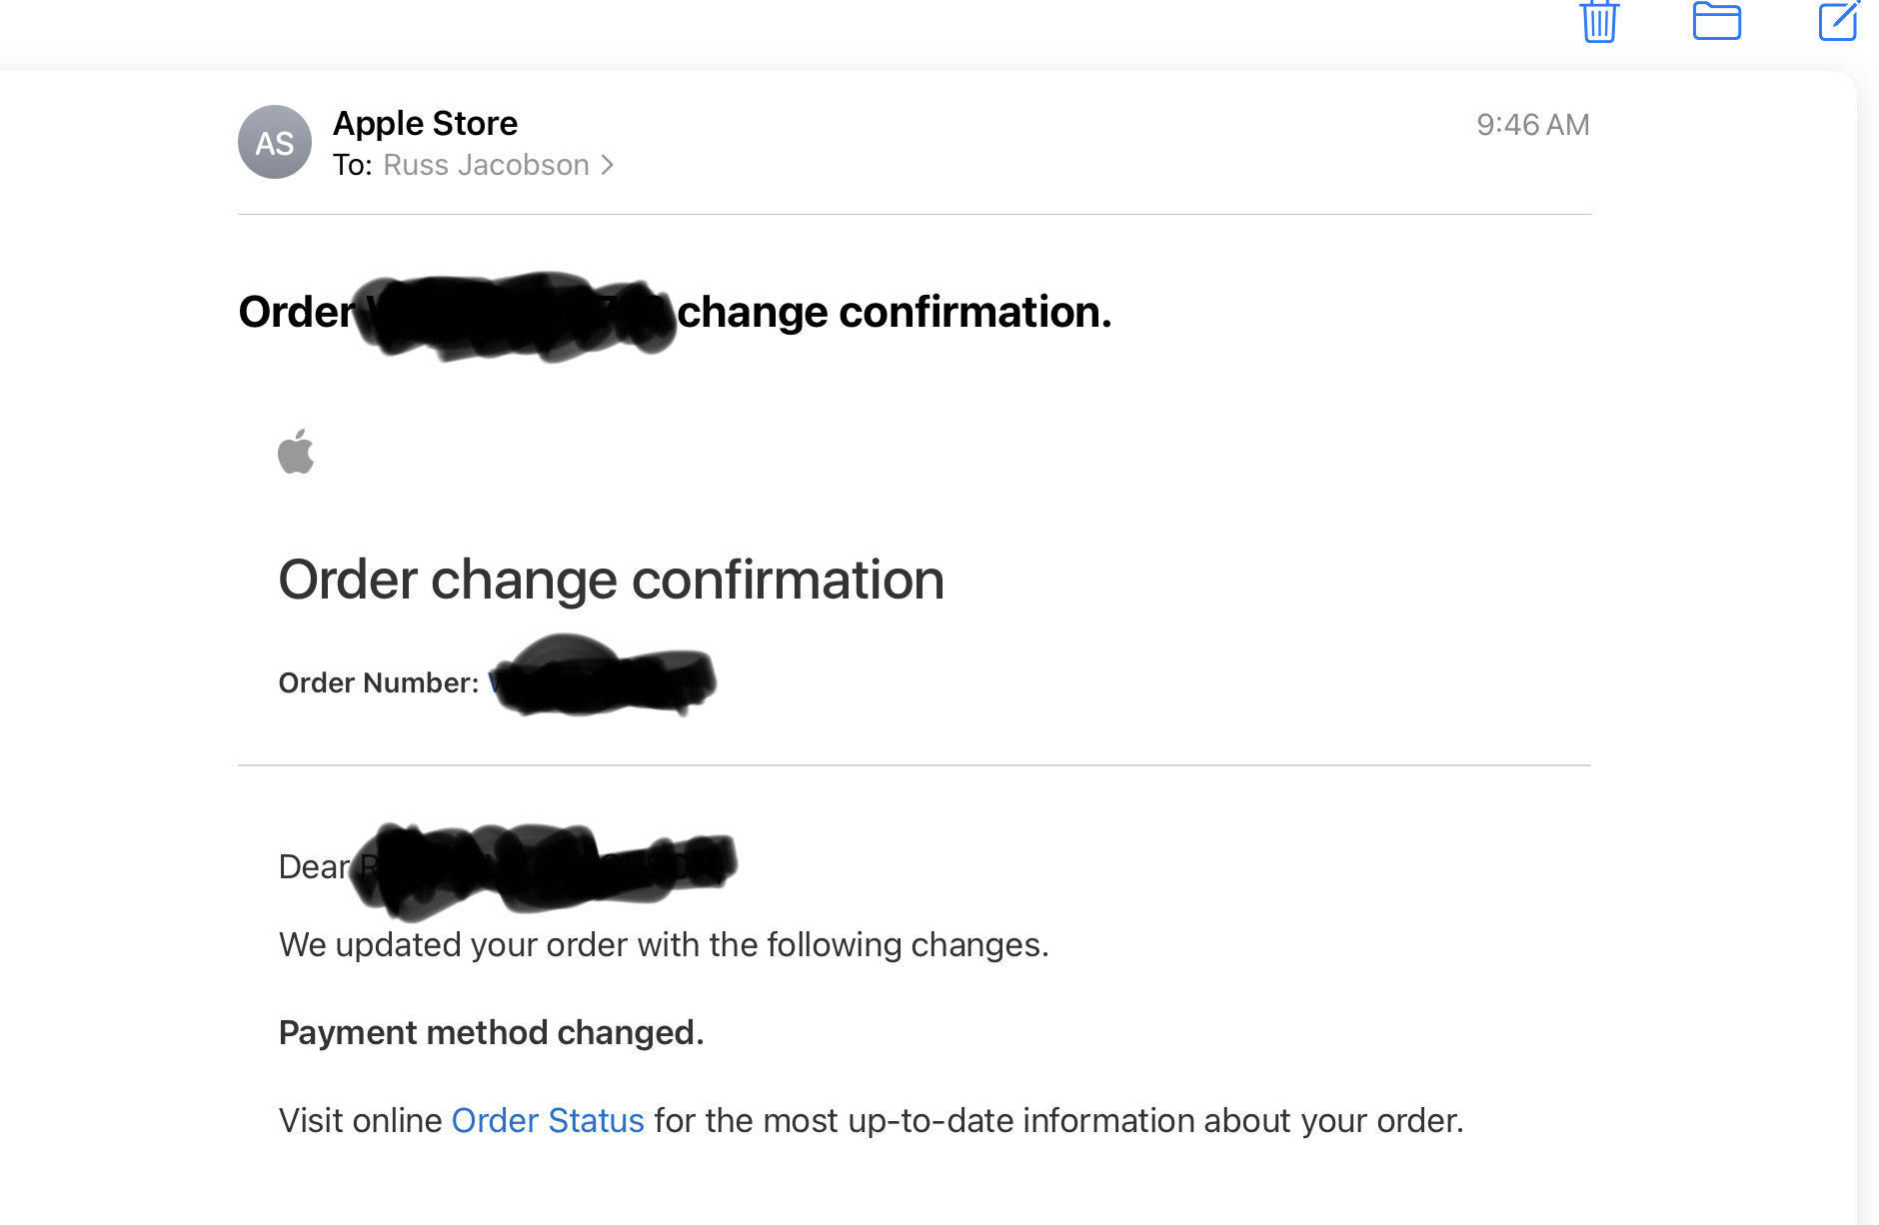Click 'We updated your order' sentence
This screenshot has height=1225, width=1879.
(664, 945)
